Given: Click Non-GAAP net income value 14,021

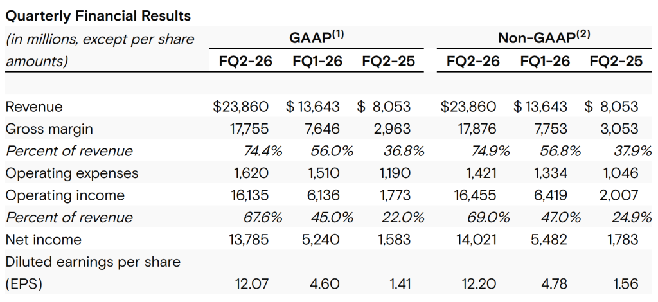Looking at the screenshot, I should (476, 240).
